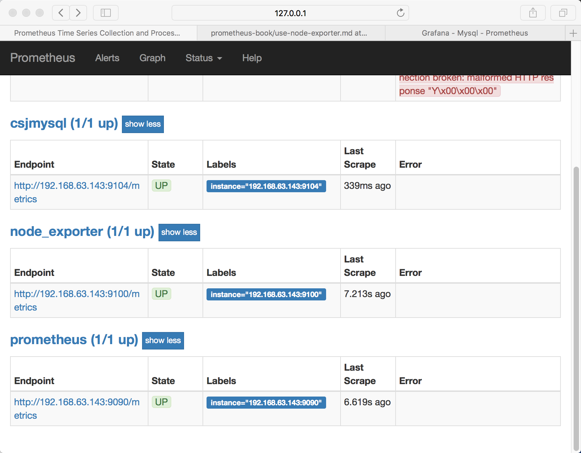This screenshot has width=581, height=453.
Task: Click label instance="192.168.63.143:9090"
Action: (x=266, y=403)
